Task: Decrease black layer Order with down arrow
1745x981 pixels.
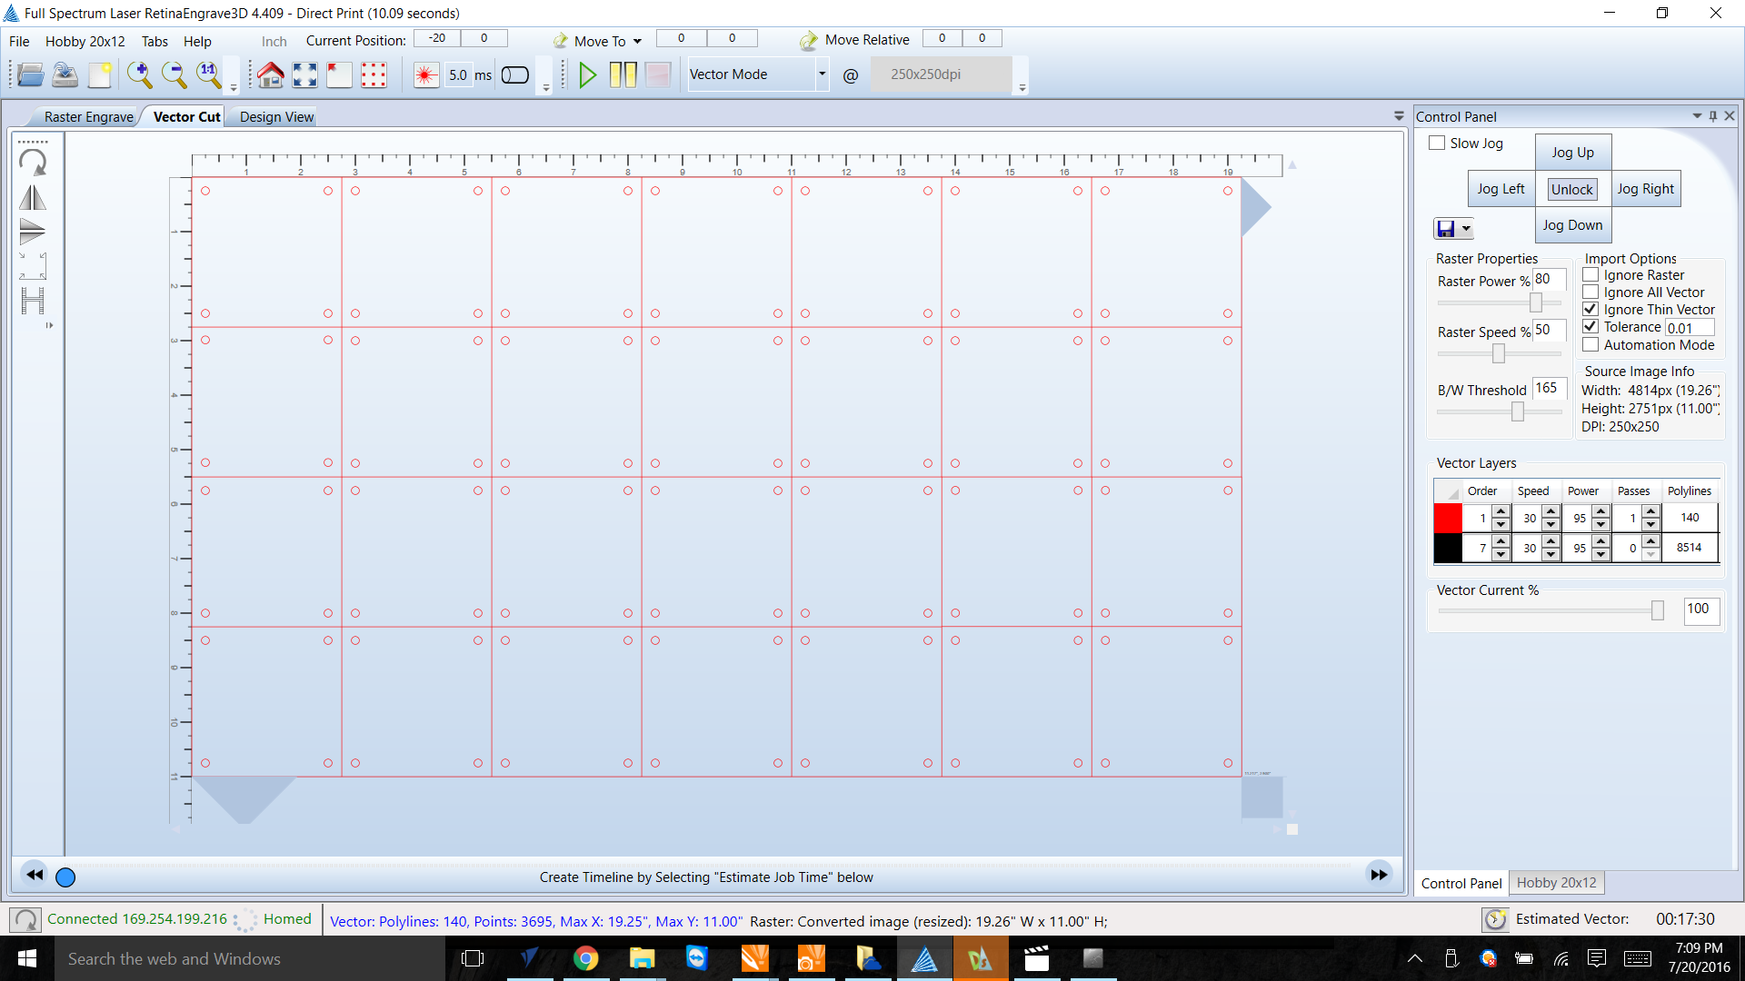Action: [x=1501, y=554]
